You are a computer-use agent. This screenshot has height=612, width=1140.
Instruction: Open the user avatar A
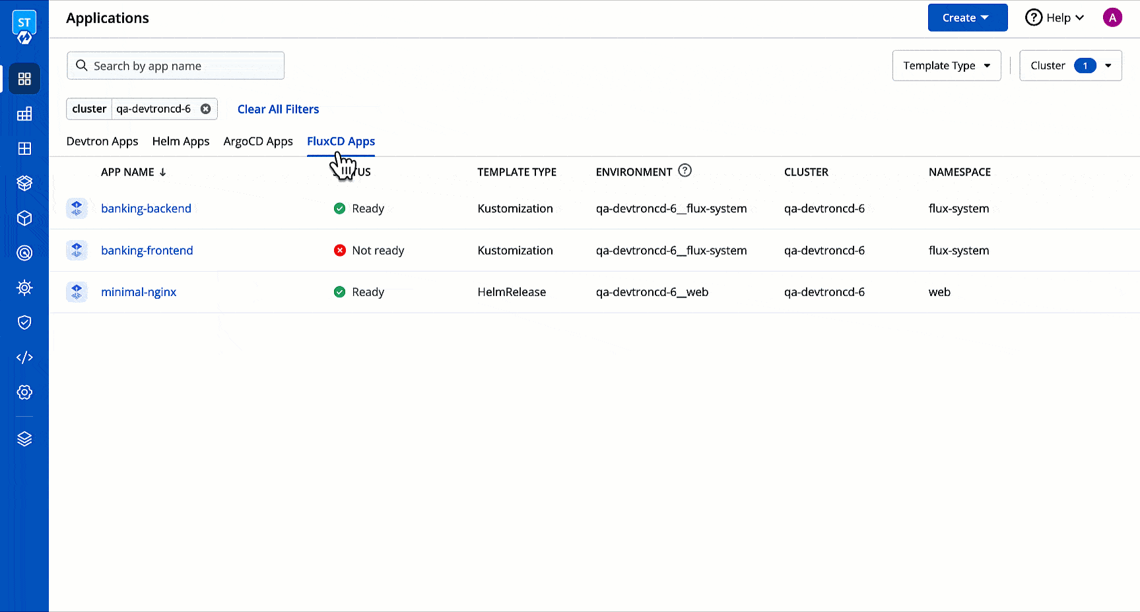(1112, 18)
